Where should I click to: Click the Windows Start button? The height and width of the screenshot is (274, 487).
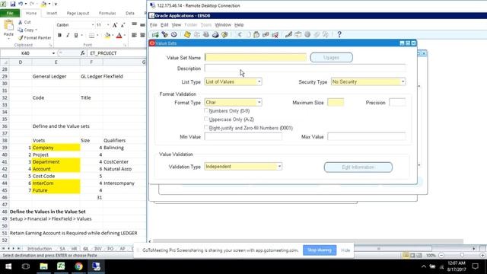[8, 266]
